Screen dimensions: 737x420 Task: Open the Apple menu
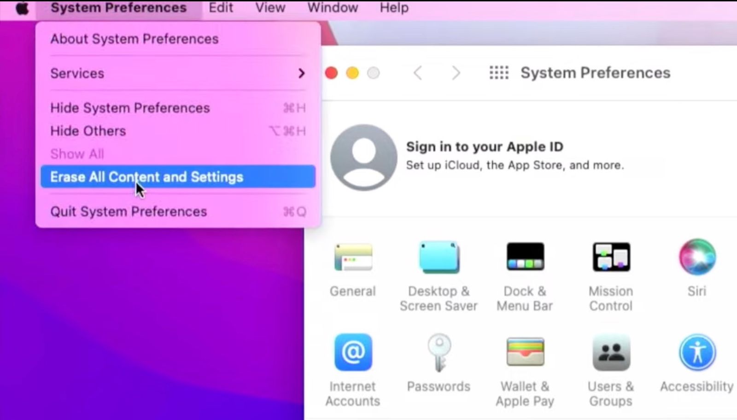tap(22, 8)
